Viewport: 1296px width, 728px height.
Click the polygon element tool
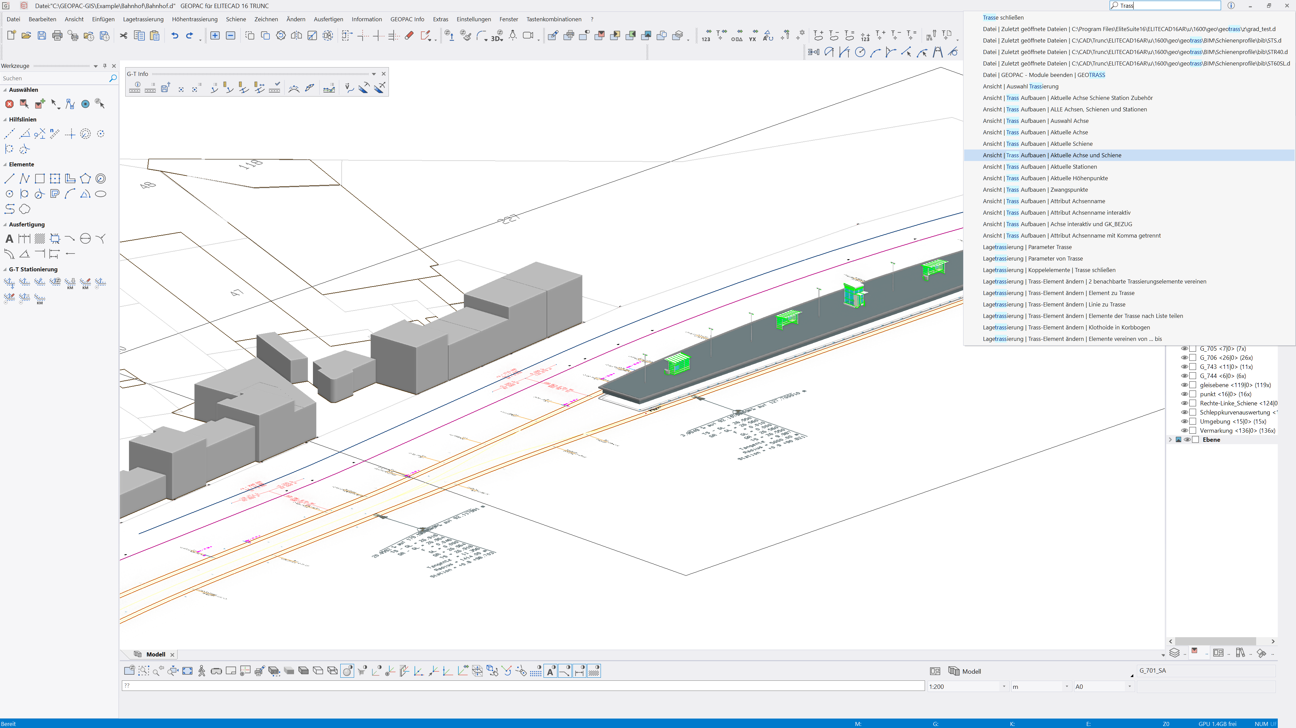click(85, 179)
